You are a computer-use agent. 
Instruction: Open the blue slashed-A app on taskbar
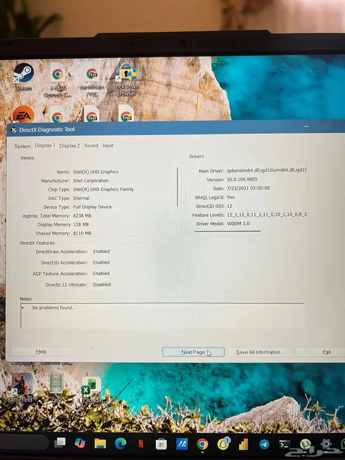[181, 444]
